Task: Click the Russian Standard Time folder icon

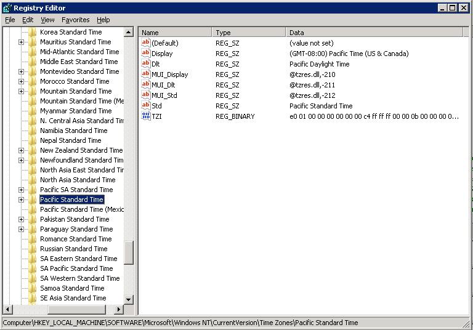Action: [x=32, y=249]
